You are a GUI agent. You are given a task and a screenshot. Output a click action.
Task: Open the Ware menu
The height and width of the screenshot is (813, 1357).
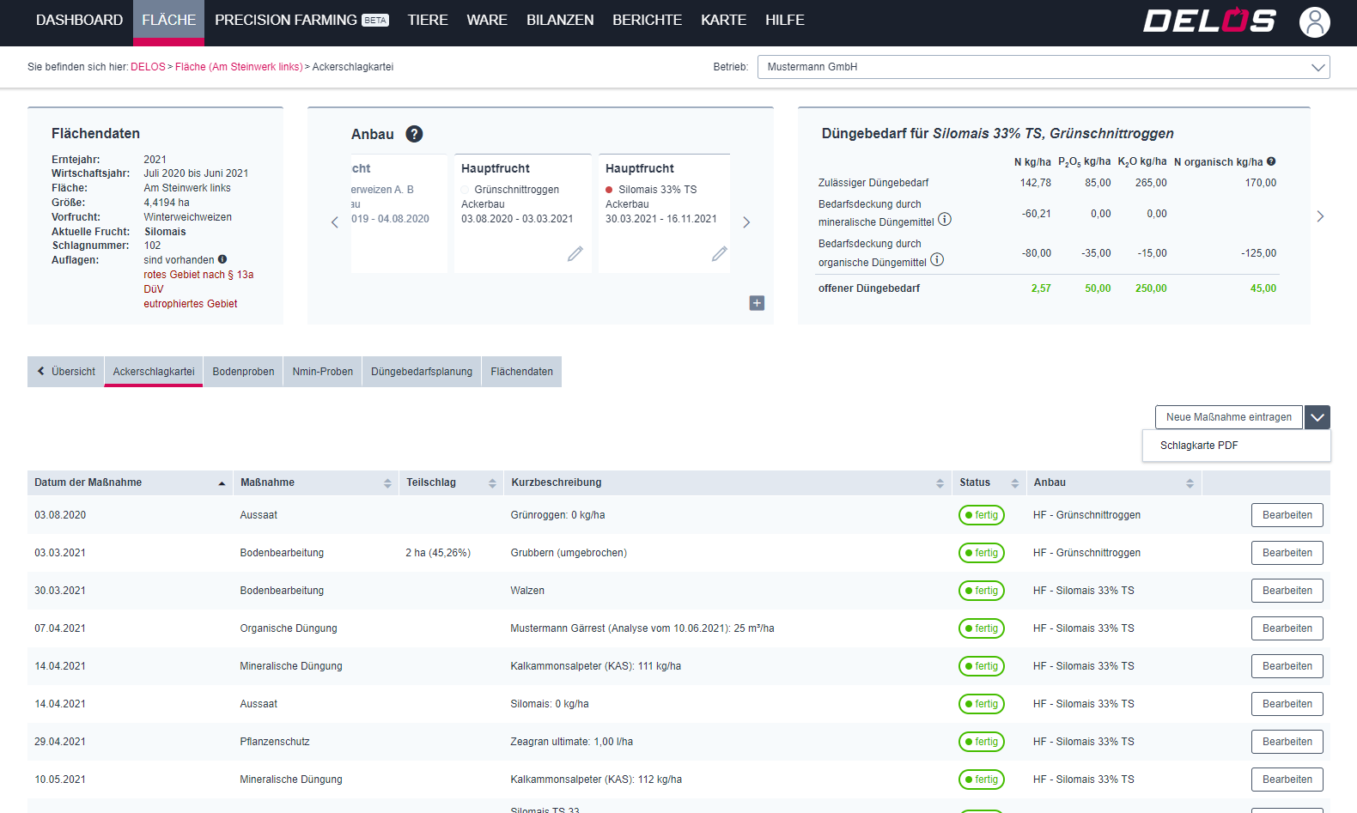pyautogui.click(x=487, y=20)
